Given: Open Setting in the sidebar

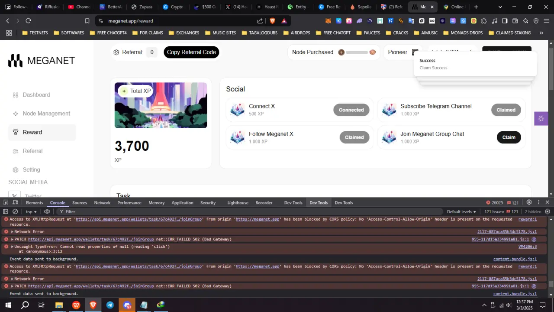Looking at the screenshot, I should (31, 169).
